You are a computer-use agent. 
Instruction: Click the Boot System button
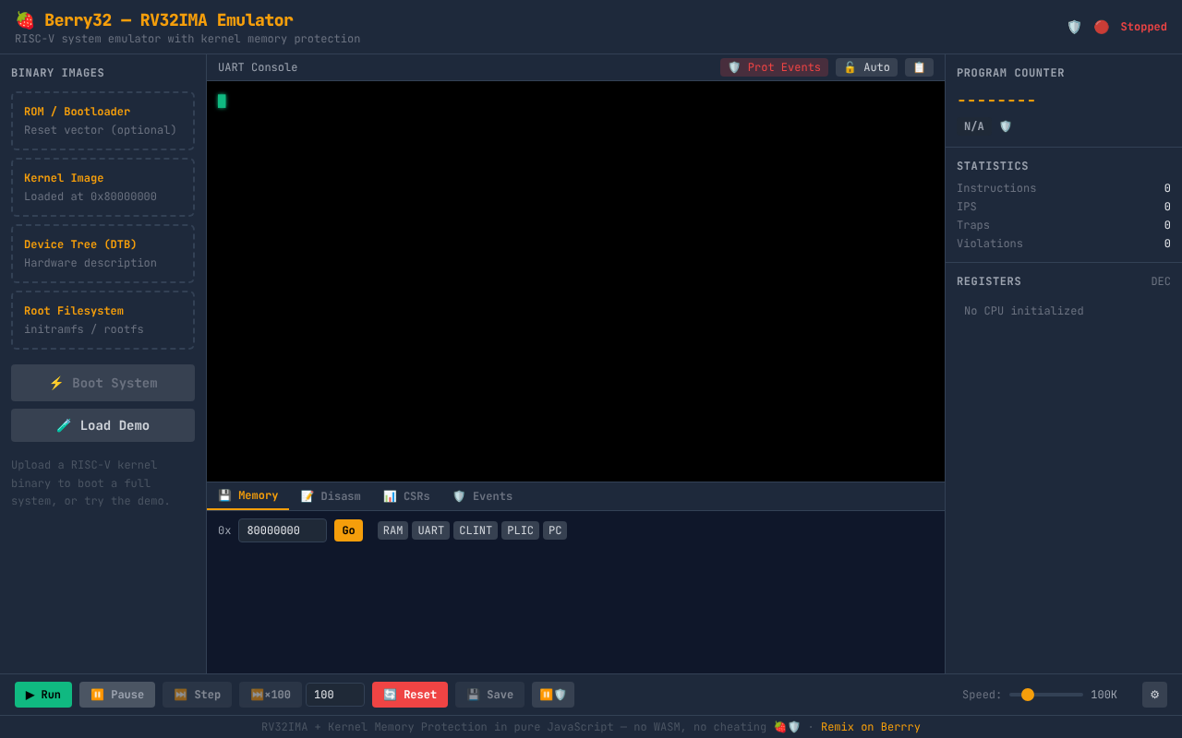[x=103, y=383]
